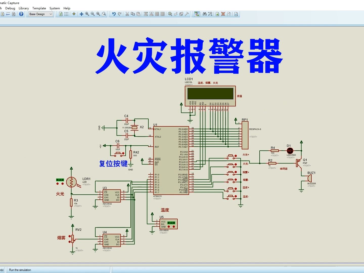Click the Electrical Rules Check icon
Screen dimensions: 364x273
pos(236,14)
